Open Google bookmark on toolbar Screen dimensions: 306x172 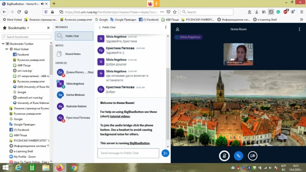tap(101, 20)
